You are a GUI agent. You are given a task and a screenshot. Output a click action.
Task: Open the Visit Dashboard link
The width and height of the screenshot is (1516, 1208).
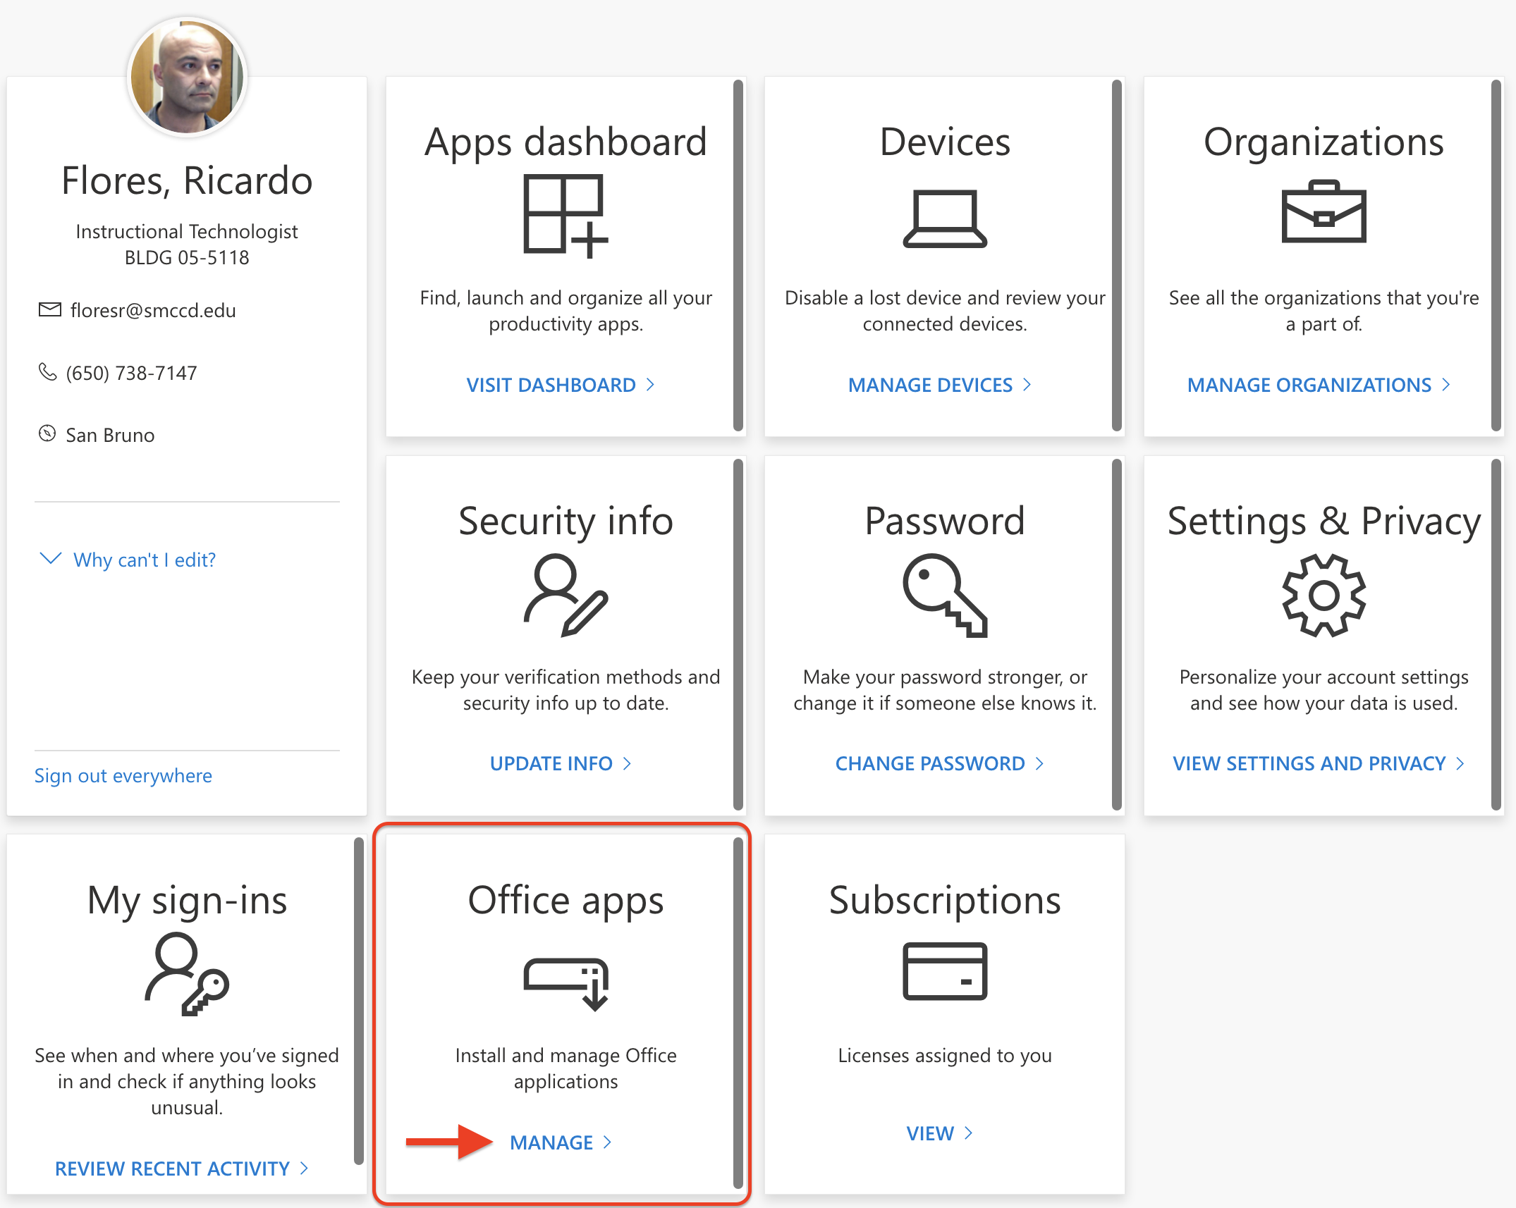coord(560,385)
